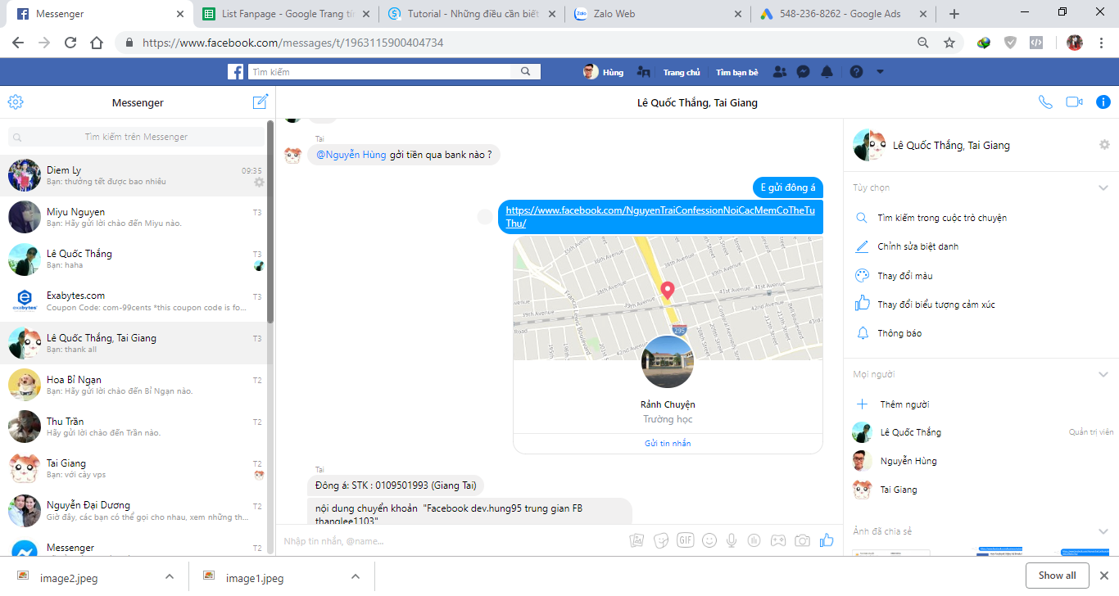Collapse the Mọi người section
The image size is (1119, 596).
tap(1103, 374)
